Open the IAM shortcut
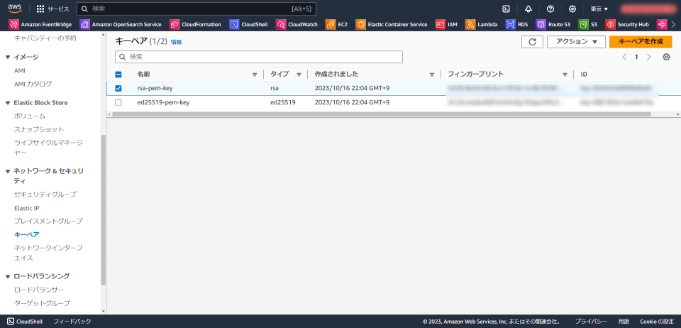Image resolution: width=681 pixels, height=328 pixels. [x=446, y=24]
